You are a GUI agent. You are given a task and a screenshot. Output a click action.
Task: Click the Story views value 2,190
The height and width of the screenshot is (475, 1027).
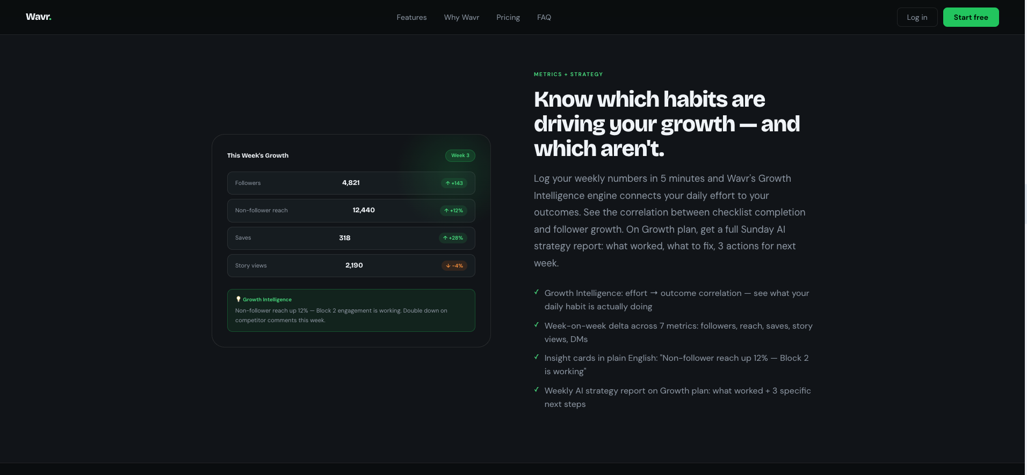click(x=354, y=265)
